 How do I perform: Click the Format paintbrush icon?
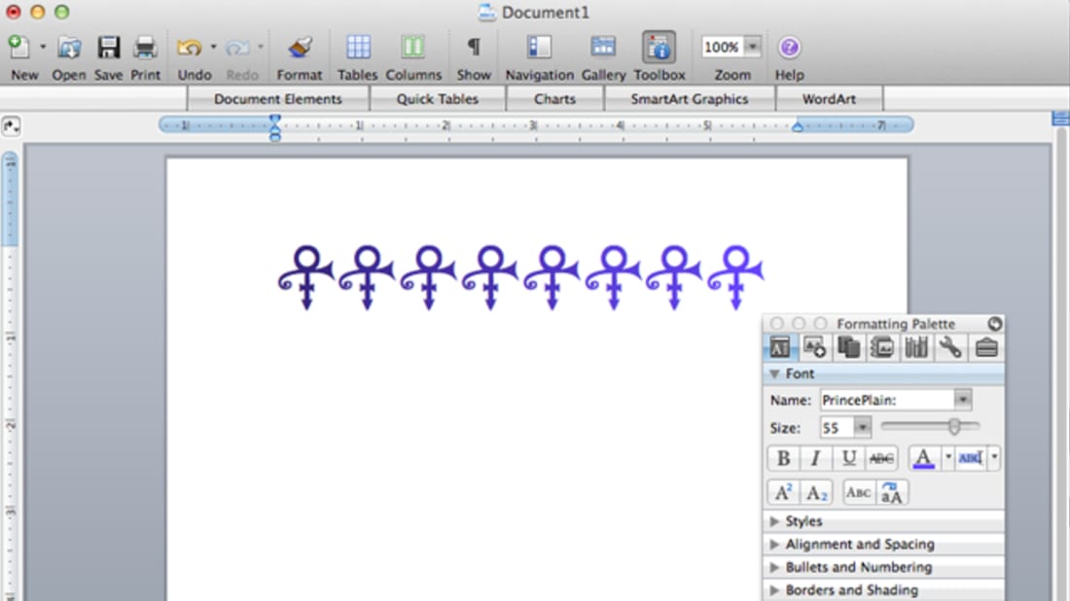[299, 48]
